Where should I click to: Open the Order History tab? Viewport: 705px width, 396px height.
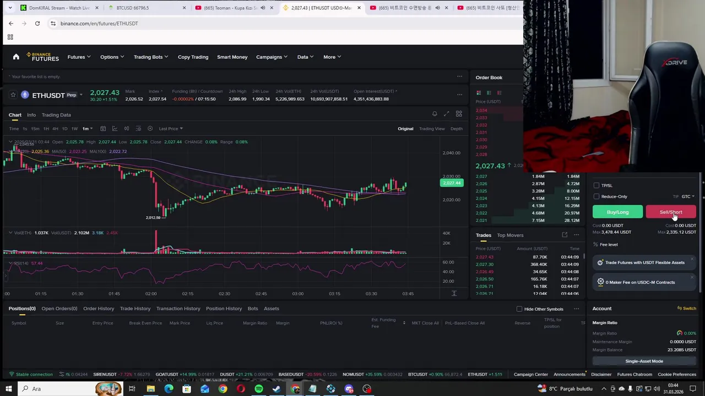99,309
